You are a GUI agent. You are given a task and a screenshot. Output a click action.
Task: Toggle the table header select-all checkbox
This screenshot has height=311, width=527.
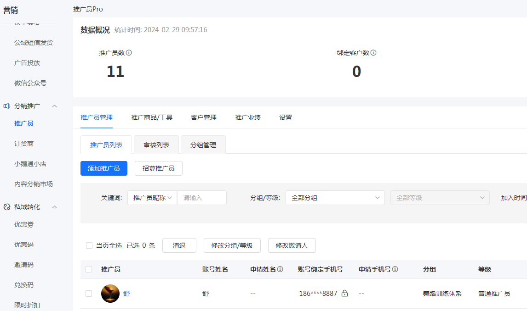click(89, 269)
